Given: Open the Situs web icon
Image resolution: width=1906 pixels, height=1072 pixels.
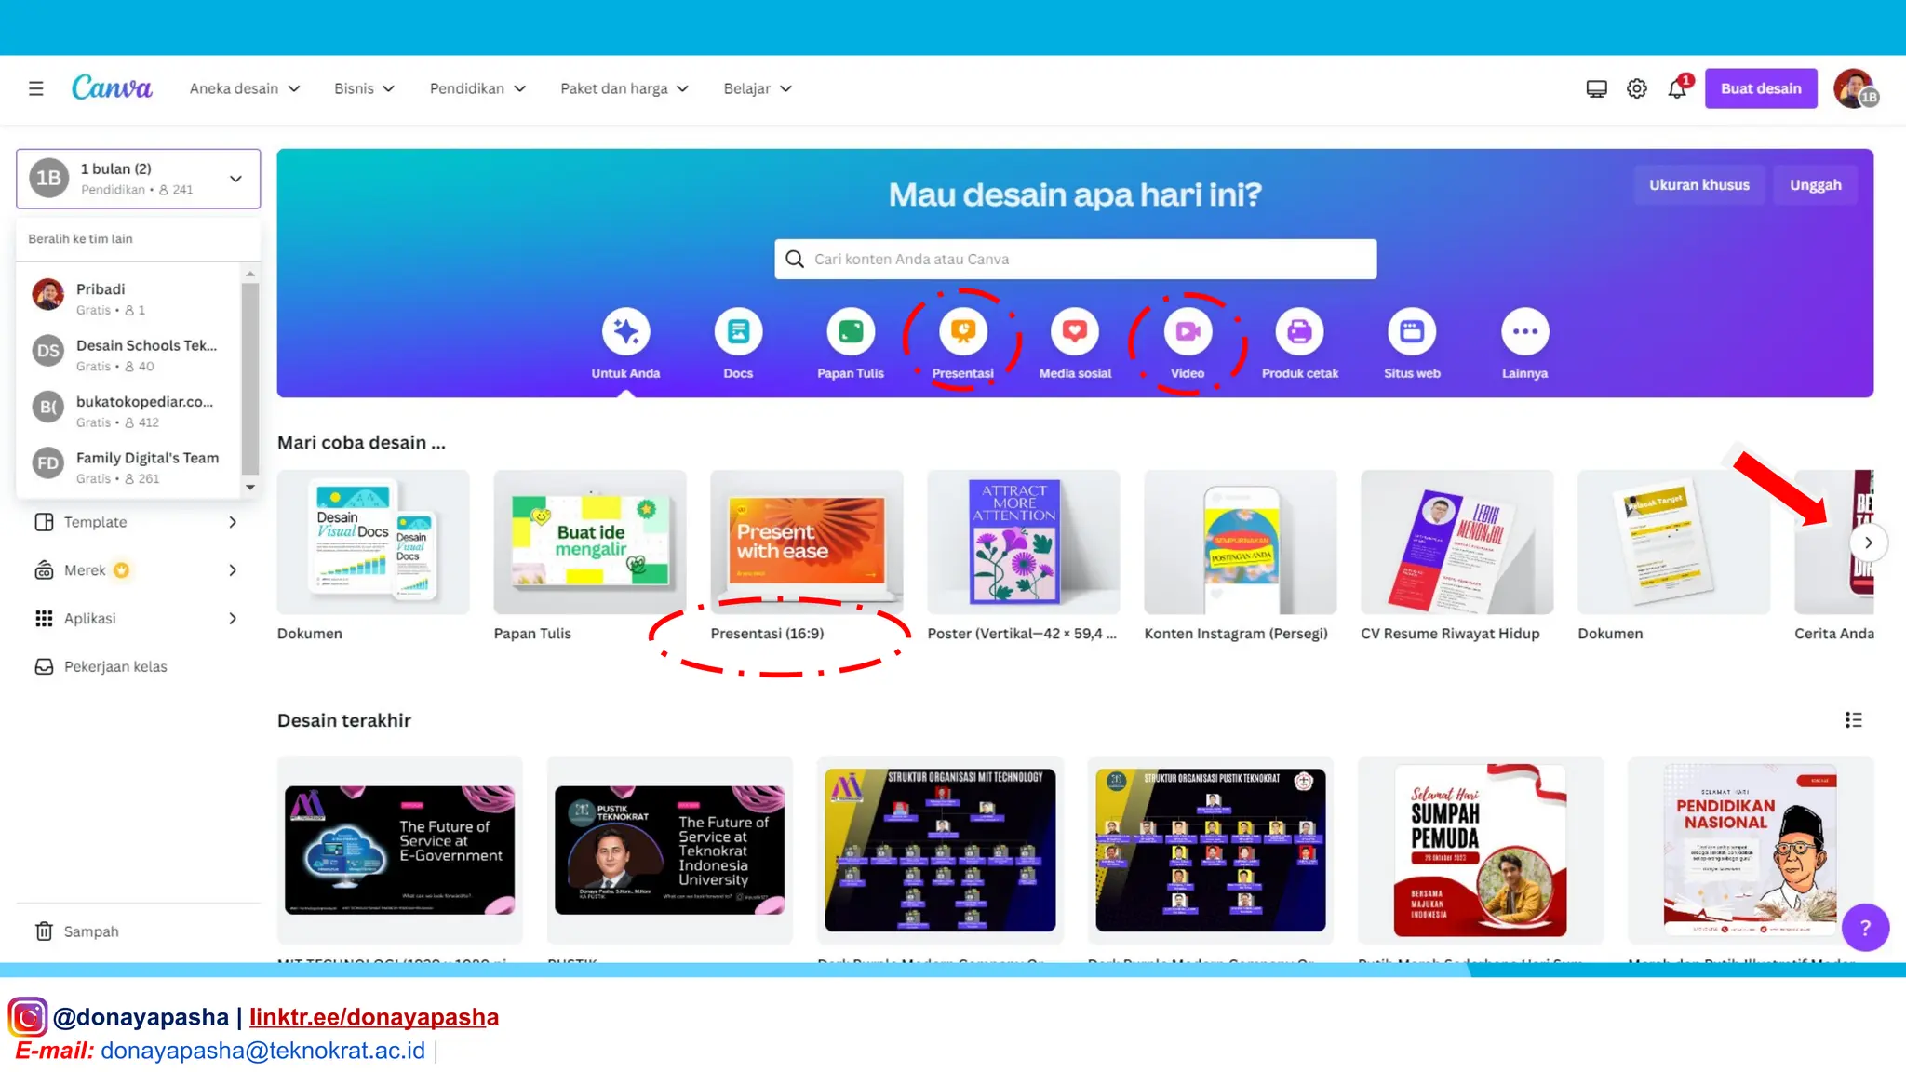Looking at the screenshot, I should (x=1412, y=332).
